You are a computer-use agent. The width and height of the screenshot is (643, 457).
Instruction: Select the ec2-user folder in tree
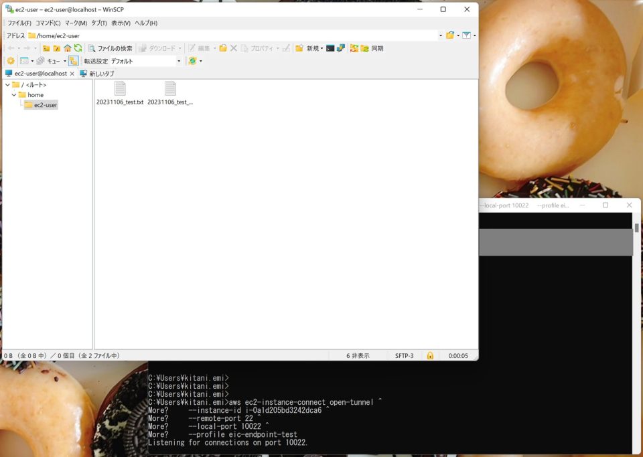coord(41,105)
